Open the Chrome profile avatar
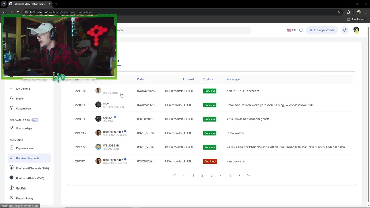 359,12
